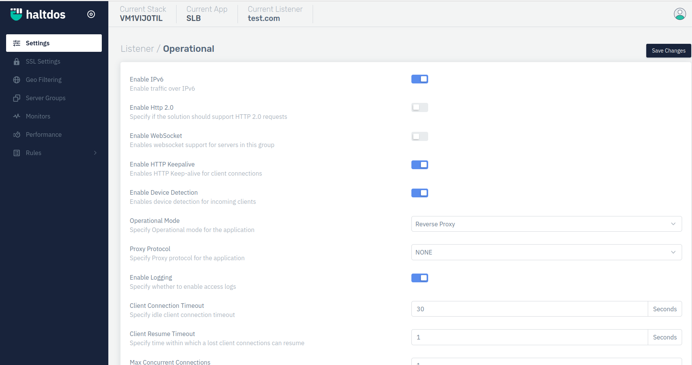Open the Operational Mode dropdown

pos(546,224)
